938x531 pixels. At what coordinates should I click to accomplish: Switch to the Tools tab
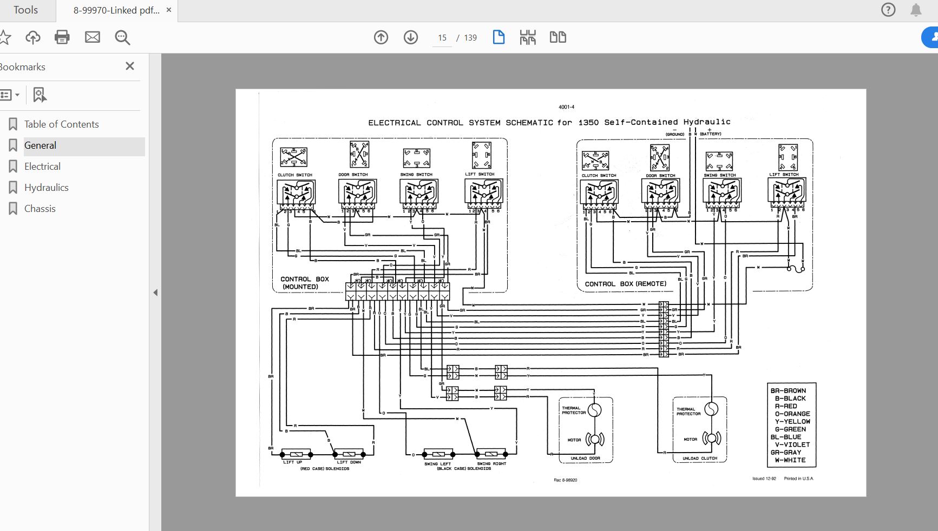pyautogui.click(x=25, y=10)
